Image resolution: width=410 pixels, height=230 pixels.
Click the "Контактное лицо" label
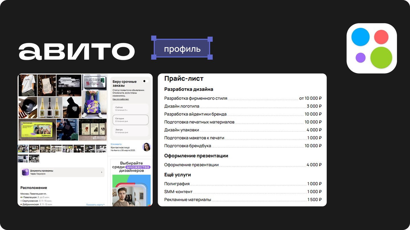point(120,147)
